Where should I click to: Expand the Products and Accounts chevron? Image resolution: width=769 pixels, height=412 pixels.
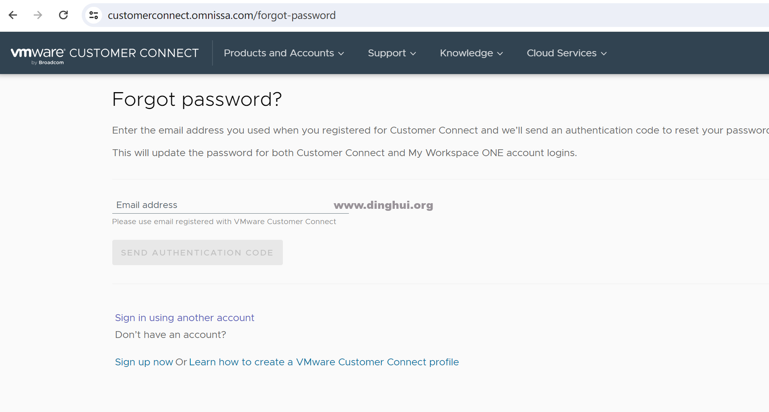point(341,54)
